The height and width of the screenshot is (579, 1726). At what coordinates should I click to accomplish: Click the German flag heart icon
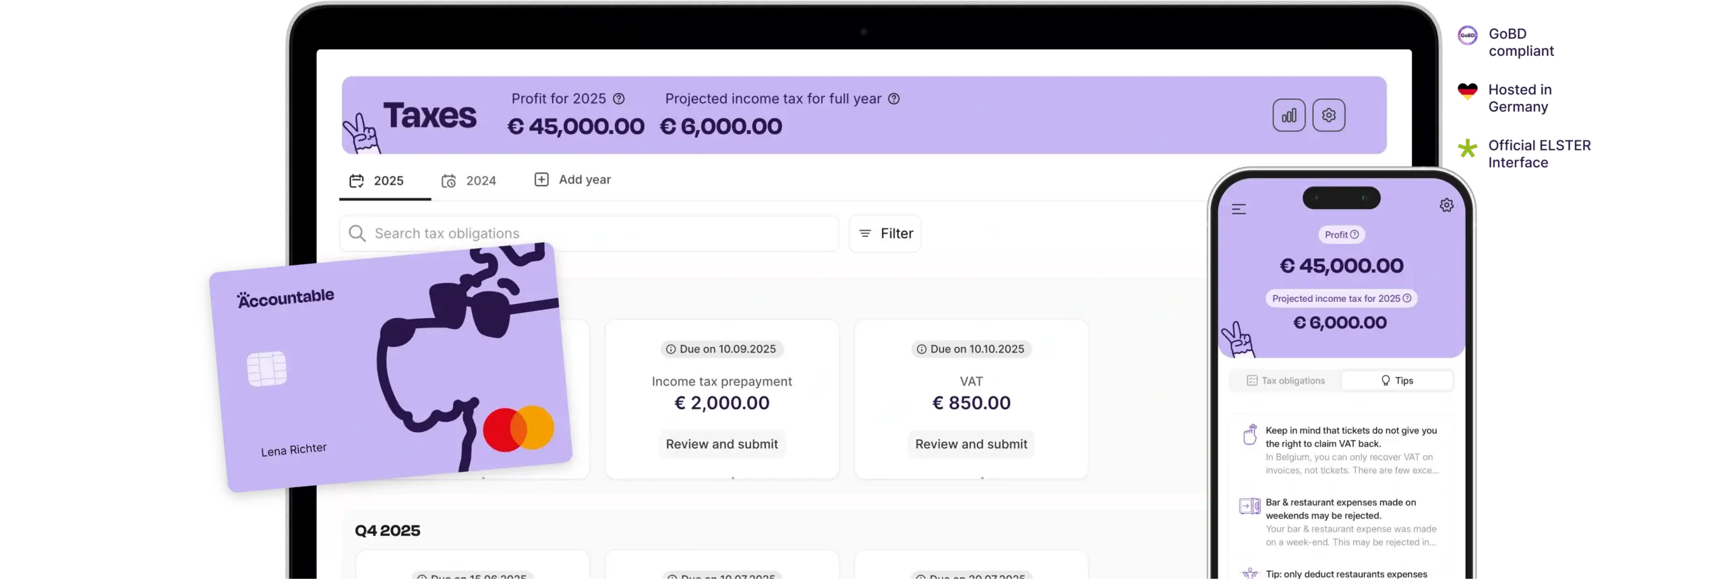[1467, 91]
